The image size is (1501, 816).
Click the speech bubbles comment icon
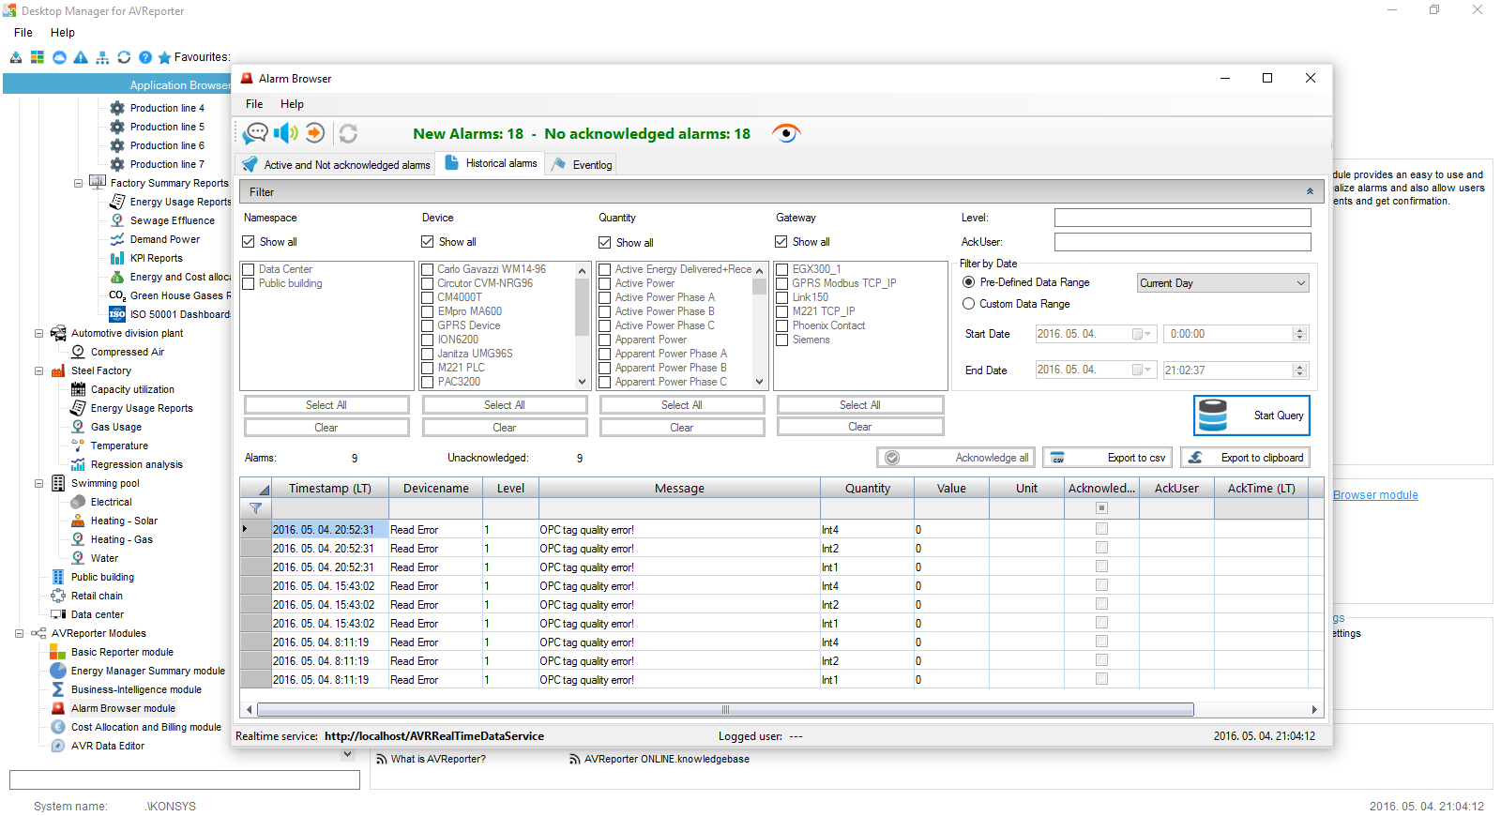tap(255, 133)
